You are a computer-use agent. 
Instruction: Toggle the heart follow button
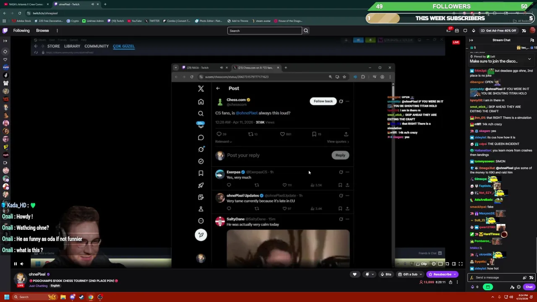tap(355, 274)
